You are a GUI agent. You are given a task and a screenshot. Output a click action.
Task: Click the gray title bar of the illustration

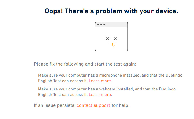pyautogui.click(x=111, y=24)
